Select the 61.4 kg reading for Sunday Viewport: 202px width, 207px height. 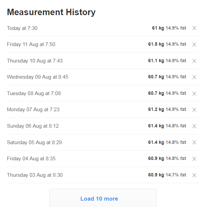click(156, 126)
